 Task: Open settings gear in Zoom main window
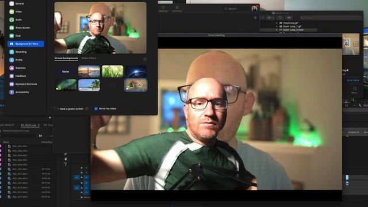tap(255, 18)
